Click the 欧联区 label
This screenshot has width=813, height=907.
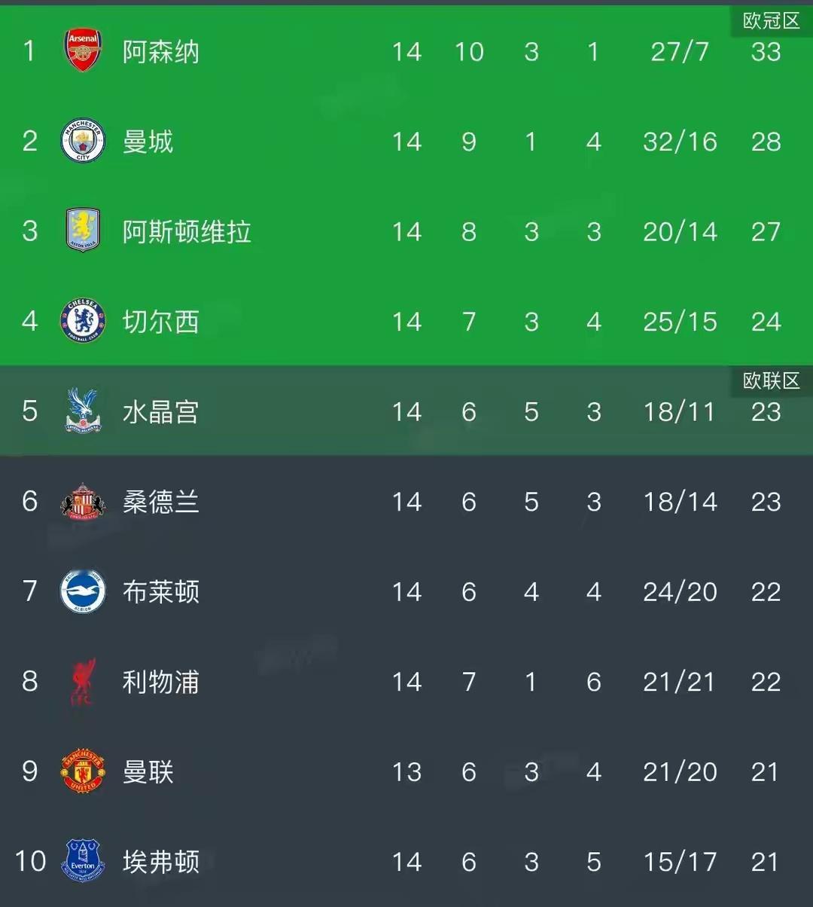click(771, 381)
